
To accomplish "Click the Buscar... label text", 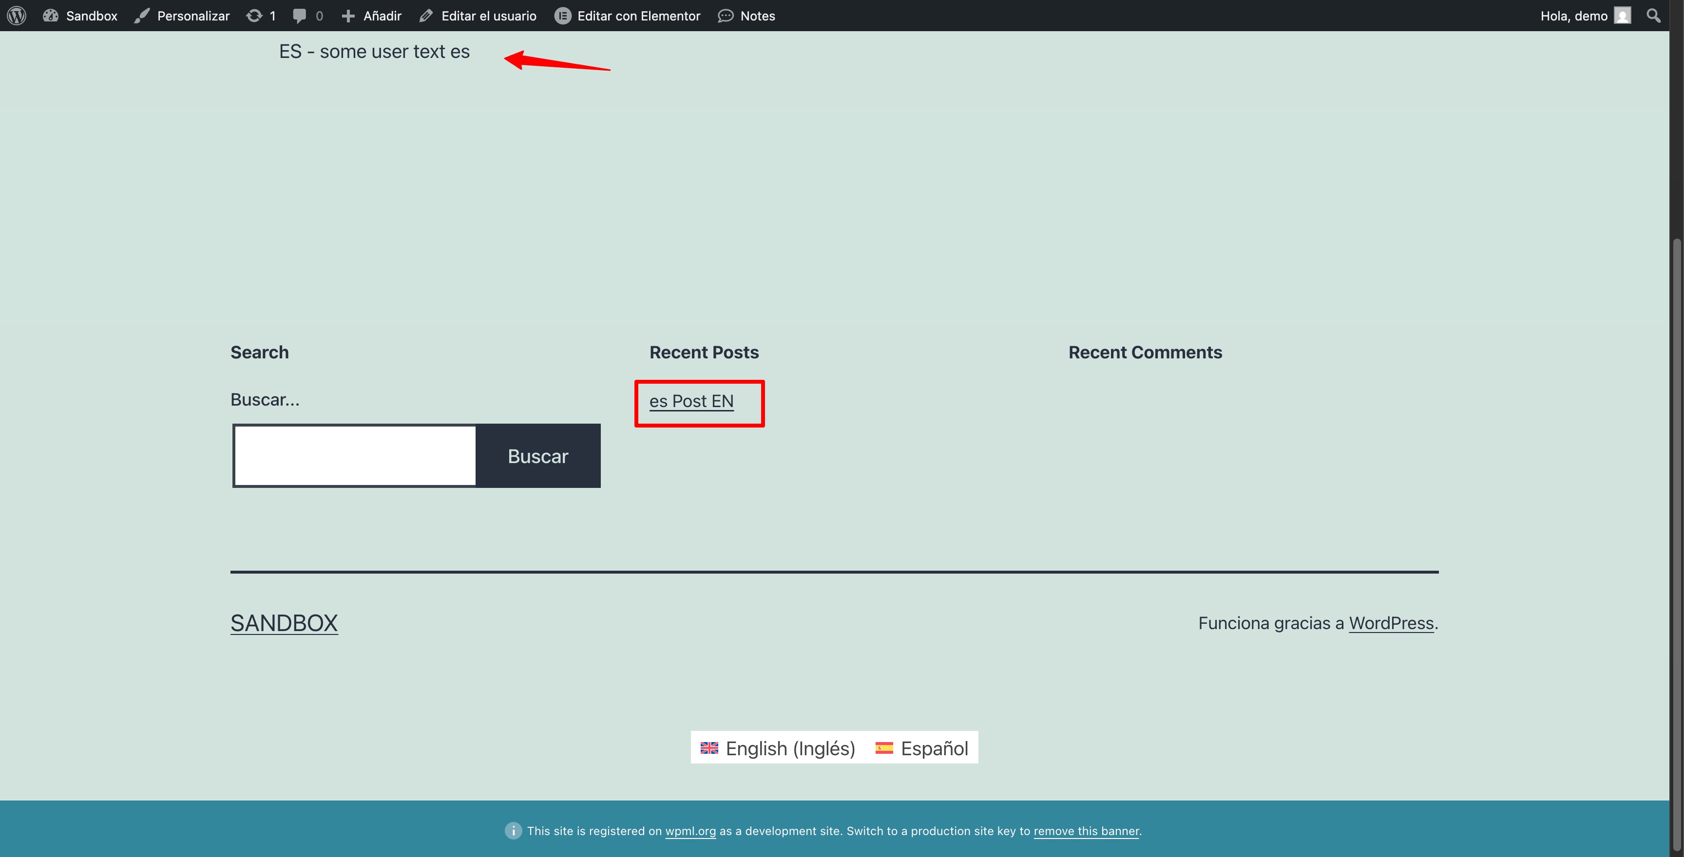I will coord(265,400).
